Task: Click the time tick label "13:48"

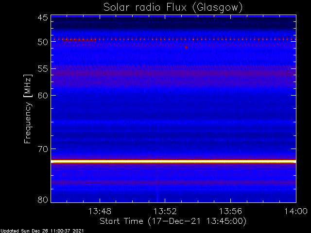Action: click(100, 211)
